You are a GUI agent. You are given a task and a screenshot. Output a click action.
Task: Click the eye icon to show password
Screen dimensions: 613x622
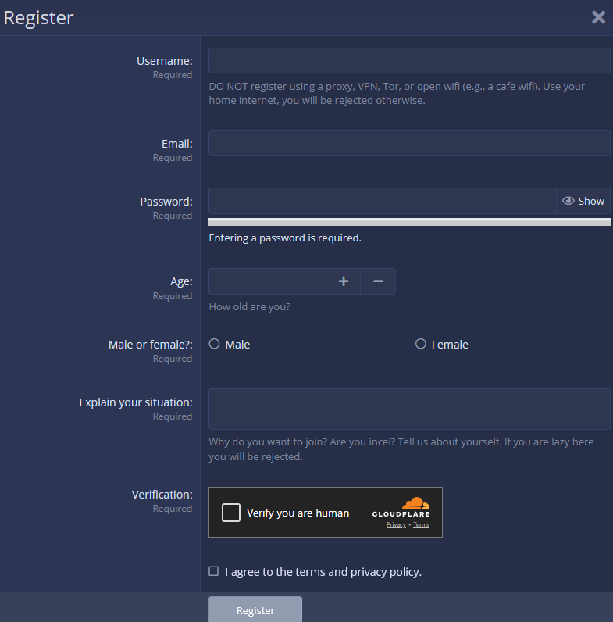coord(568,201)
